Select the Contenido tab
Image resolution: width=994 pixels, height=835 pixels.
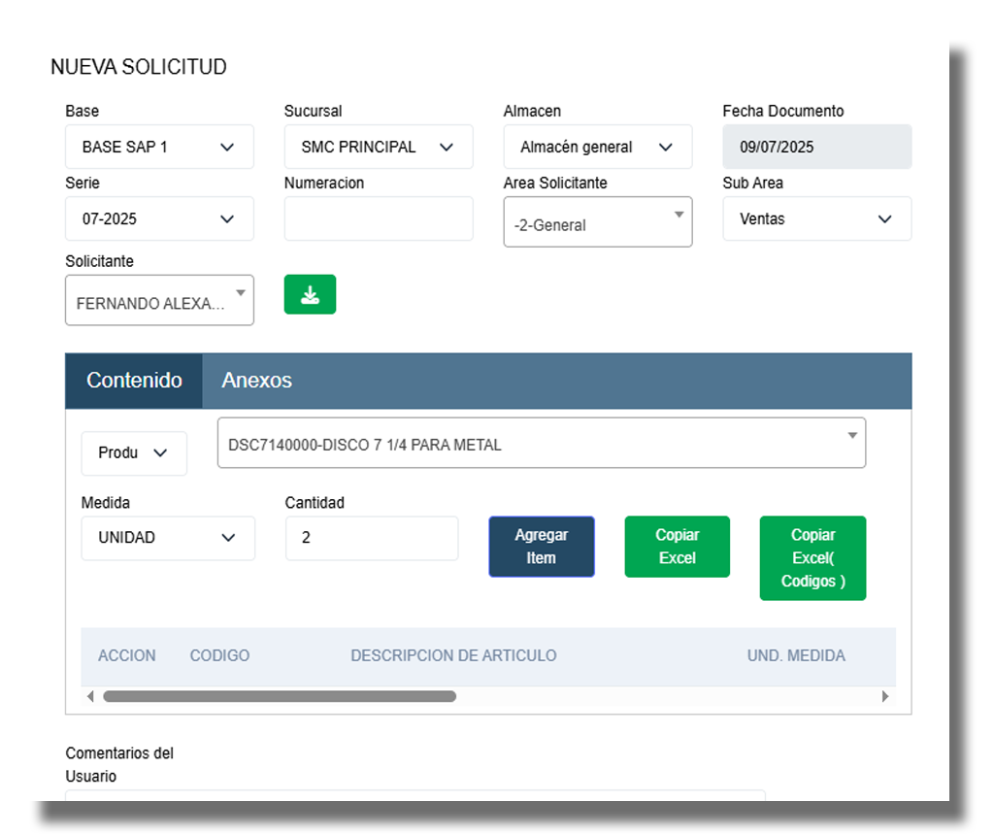point(134,381)
